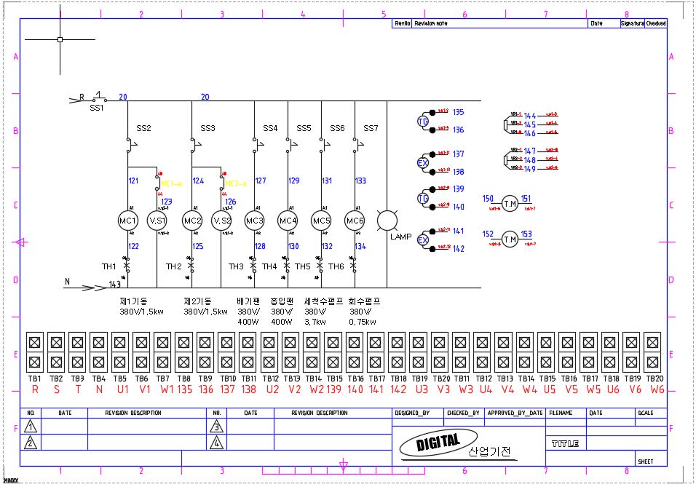The height and width of the screenshot is (487, 696).
Task: Click the 제2기동 load description
Action: (x=205, y=306)
